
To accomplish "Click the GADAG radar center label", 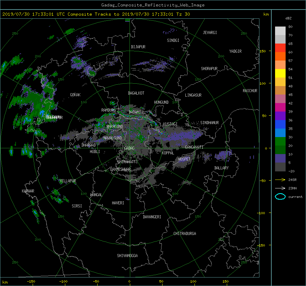I will 129,148.
